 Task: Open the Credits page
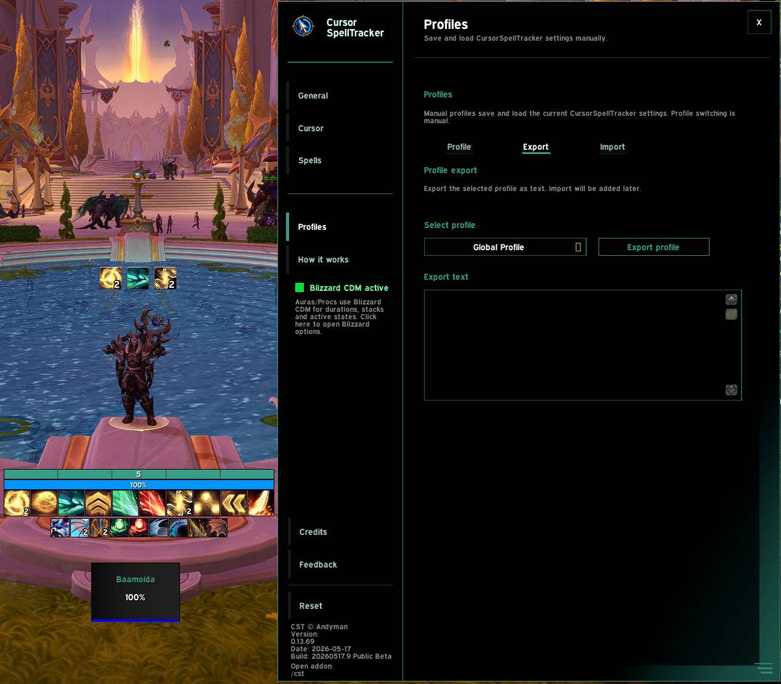[340, 532]
